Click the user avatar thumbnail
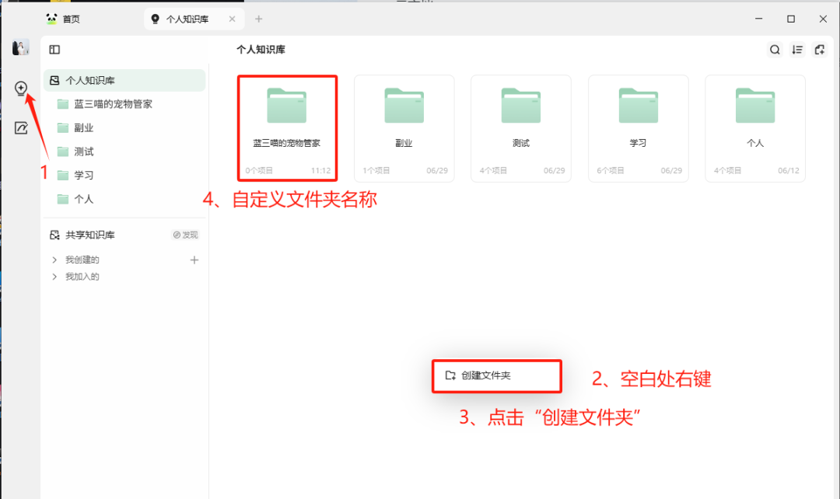The image size is (840, 499). 21,47
